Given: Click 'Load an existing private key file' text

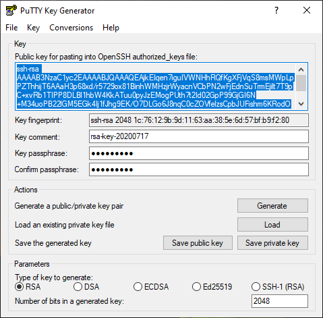Looking at the screenshot, I should click(x=65, y=225).
